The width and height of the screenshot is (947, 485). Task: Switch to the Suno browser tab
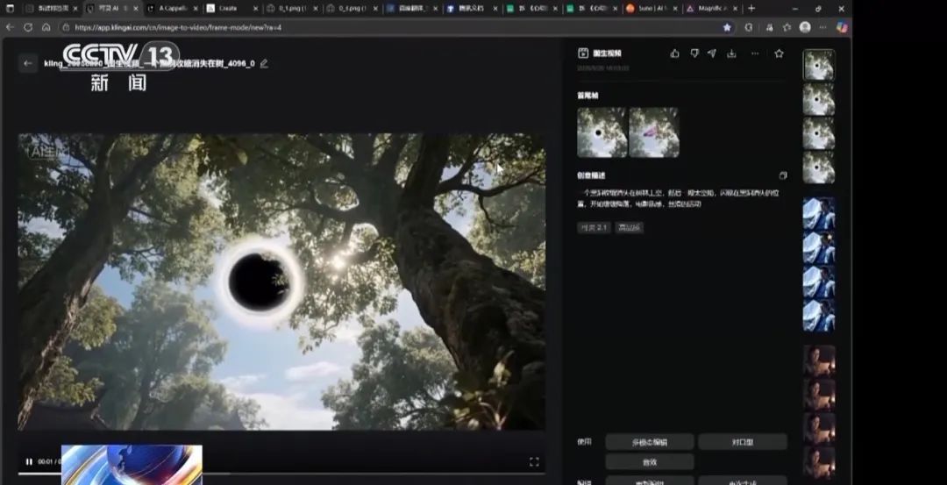click(x=650, y=8)
